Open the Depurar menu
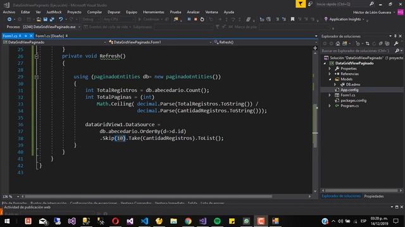The height and width of the screenshot is (227, 405). point(114,12)
